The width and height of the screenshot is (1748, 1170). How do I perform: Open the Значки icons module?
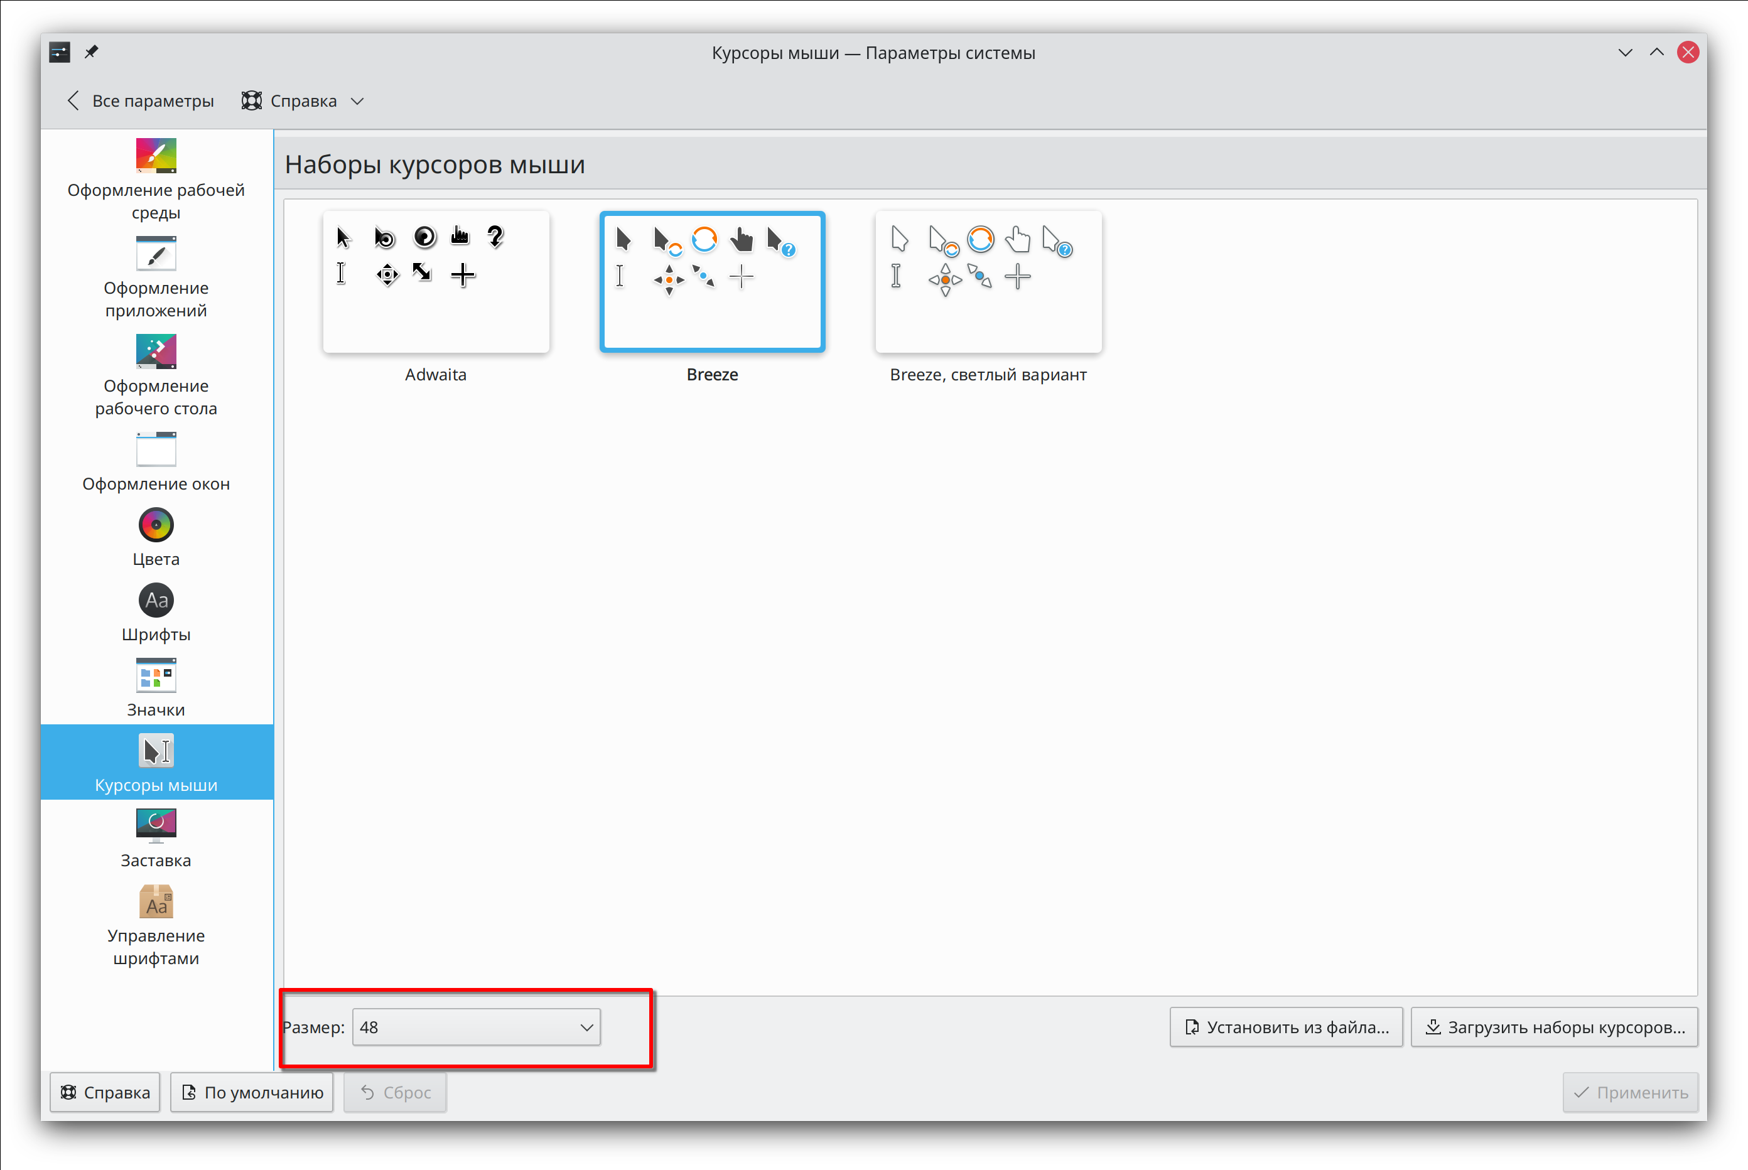[x=156, y=675]
